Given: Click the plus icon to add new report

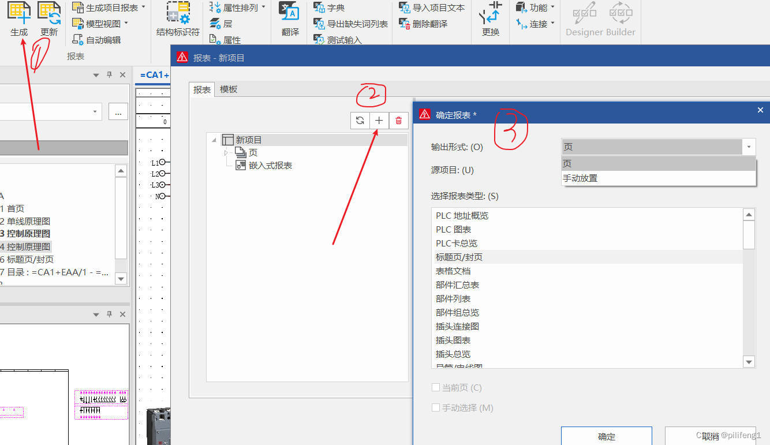Looking at the screenshot, I should [x=379, y=121].
